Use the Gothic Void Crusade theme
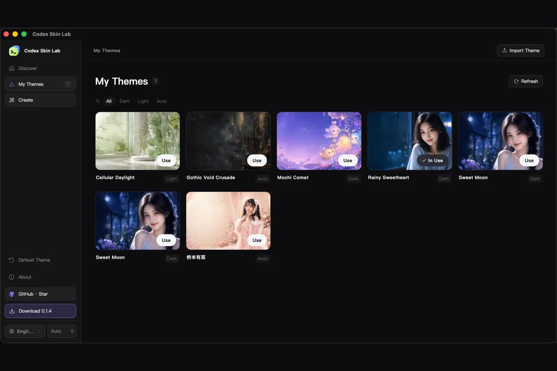This screenshot has height=371, width=557. click(x=257, y=160)
